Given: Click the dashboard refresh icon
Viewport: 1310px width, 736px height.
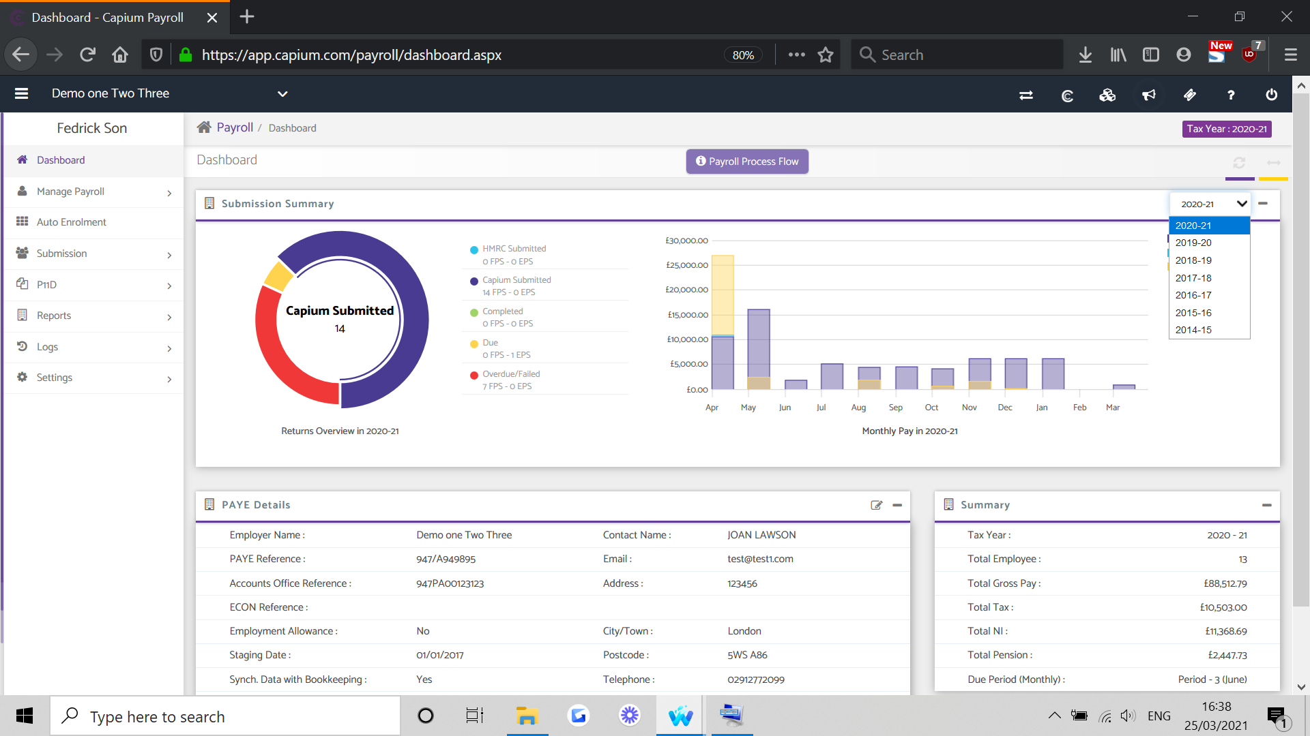Looking at the screenshot, I should point(1239,163).
